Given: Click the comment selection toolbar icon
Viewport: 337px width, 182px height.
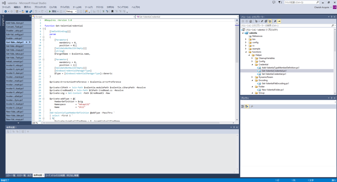Looking at the screenshot, I should pos(103,11).
